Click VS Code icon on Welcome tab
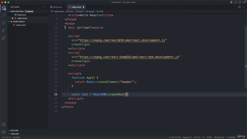Image resolution: width=247 pixels, height=139 pixels. click(x=51, y=7)
